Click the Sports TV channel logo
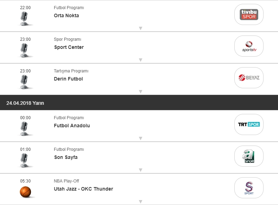This screenshot has height=205, width=278. [249, 46]
